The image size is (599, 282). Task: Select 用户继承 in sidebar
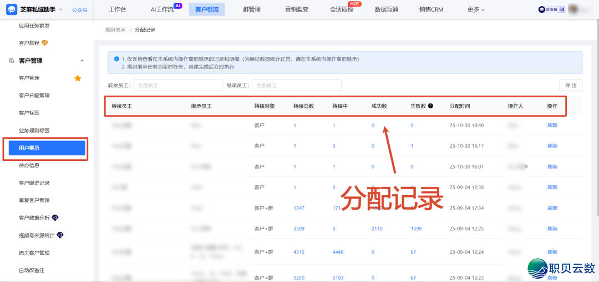click(47, 148)
